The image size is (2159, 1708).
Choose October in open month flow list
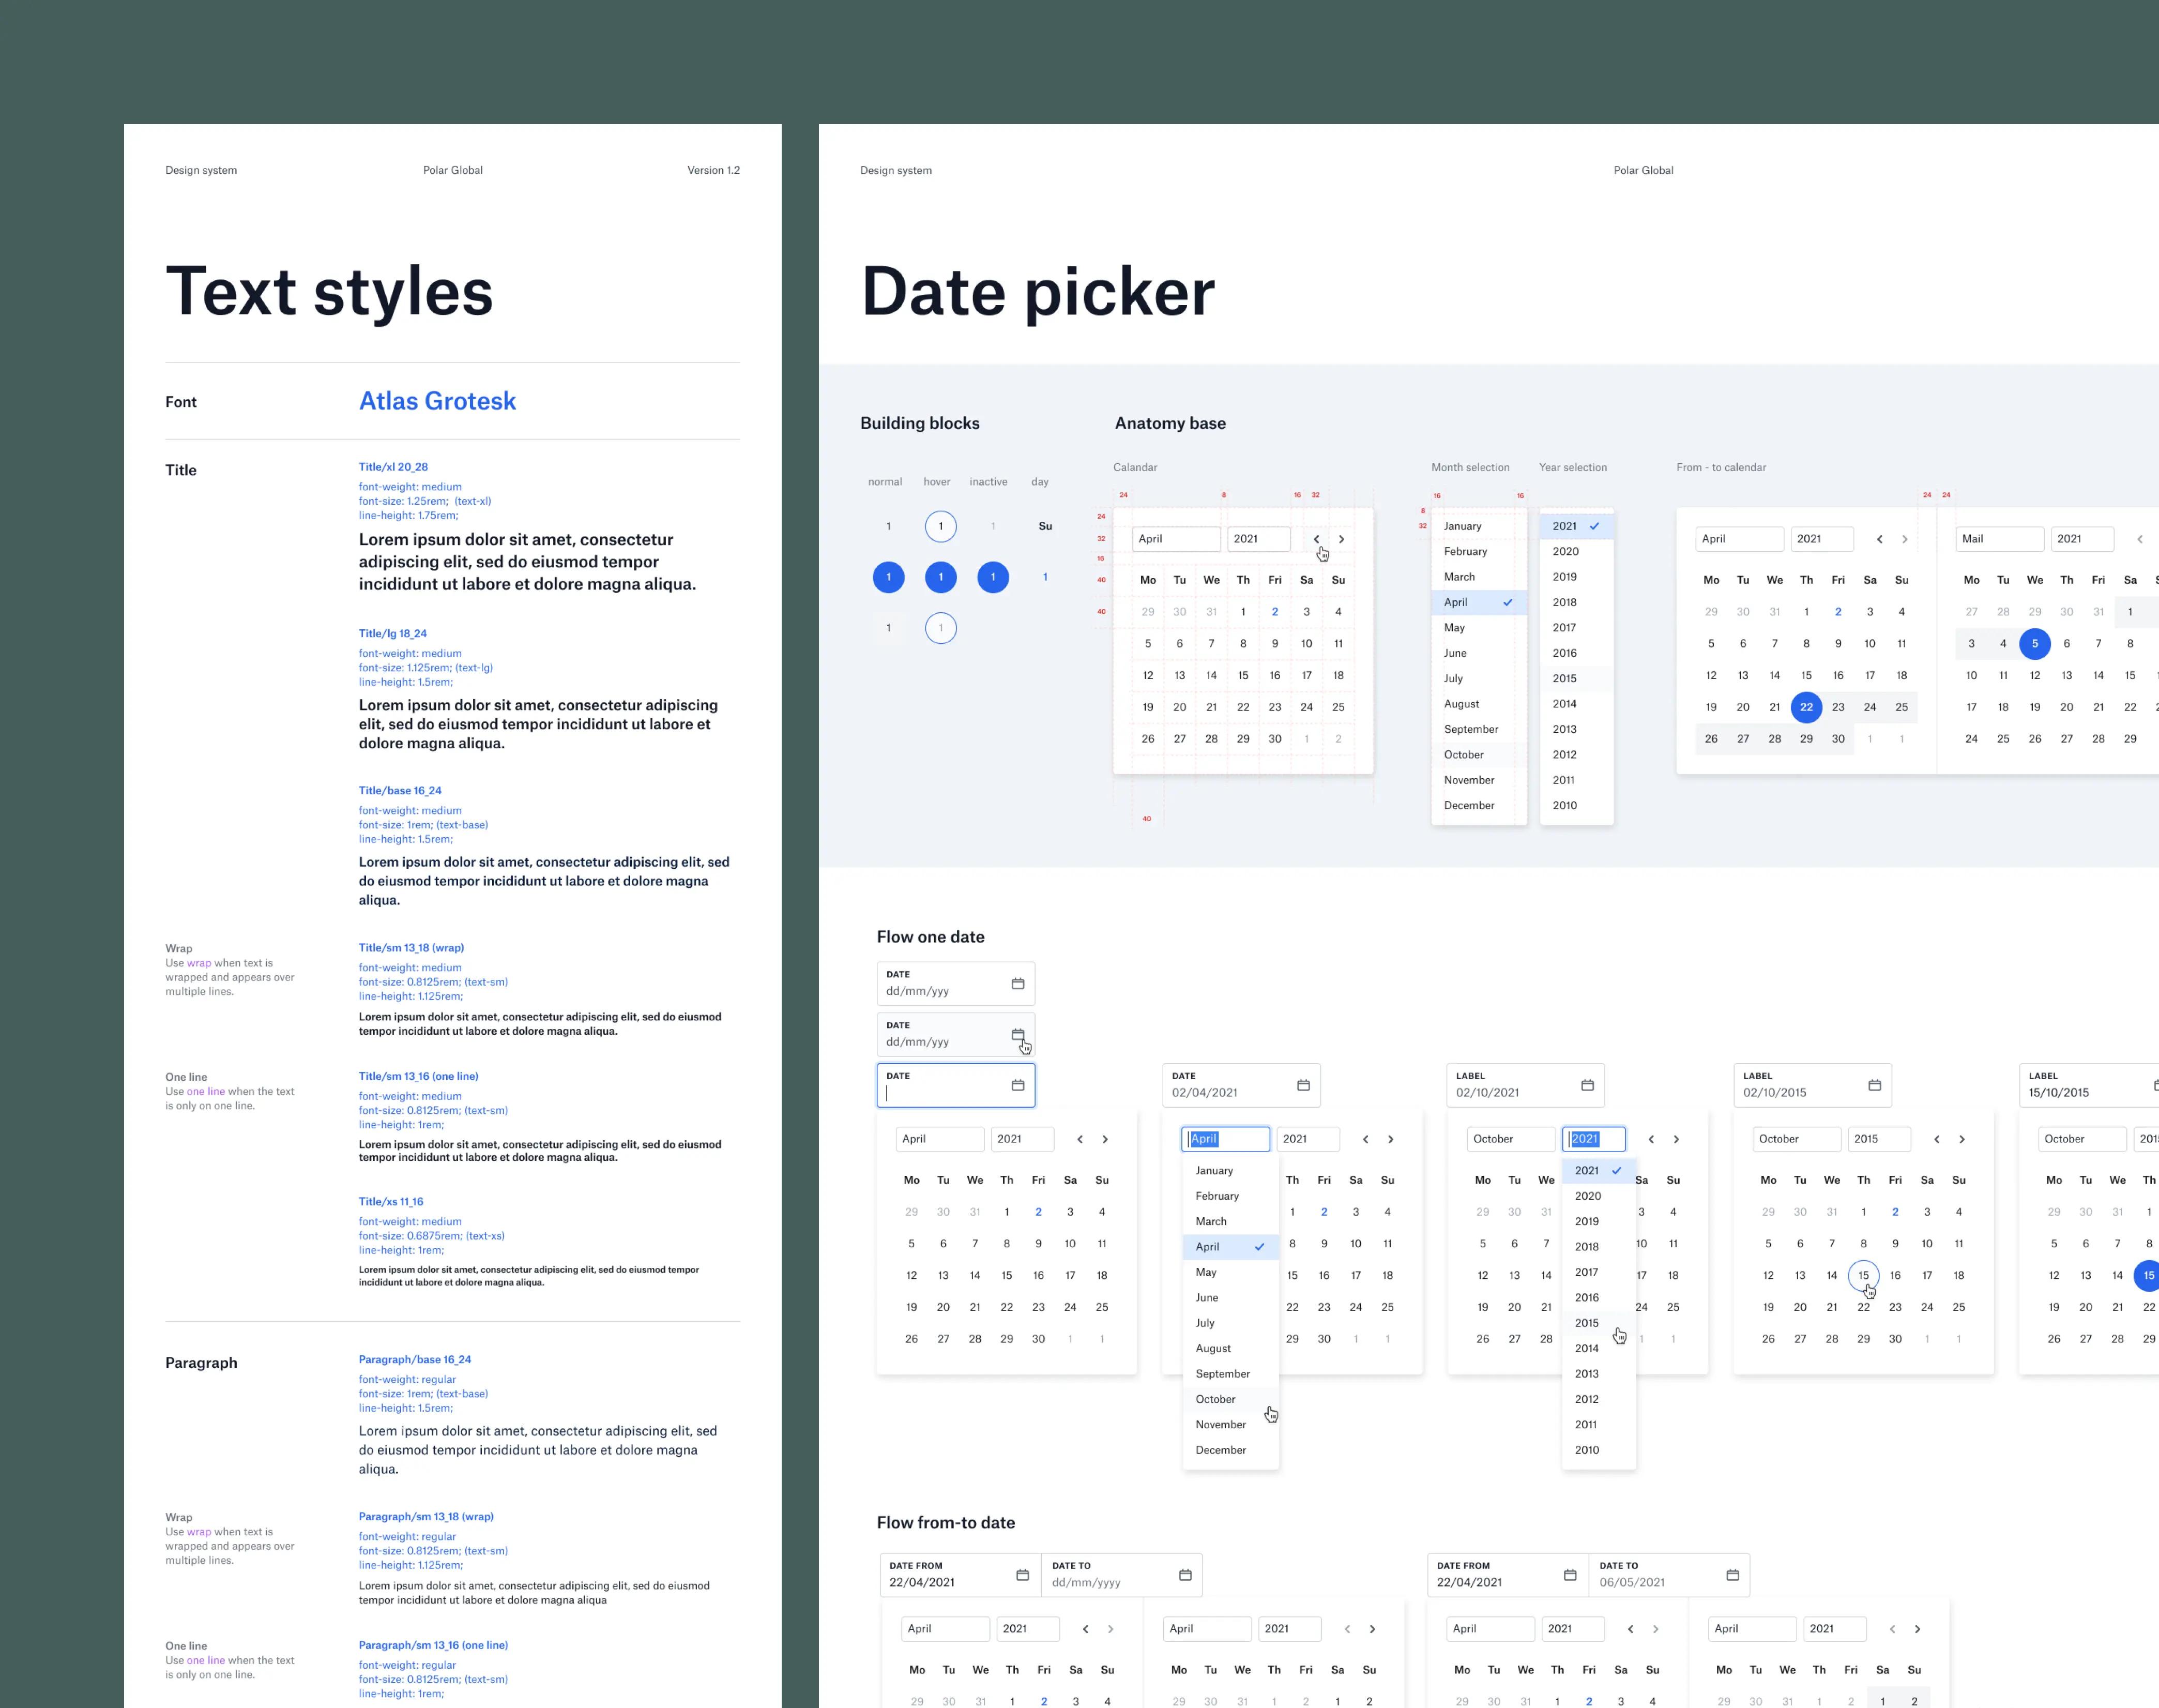[x=1215, y=1399]
